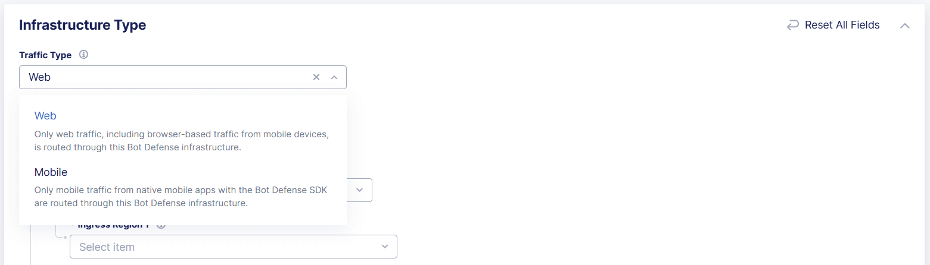930x265 pixels.
Task: Collapse the Infrastructure Type section
Action: pos(904,26)
